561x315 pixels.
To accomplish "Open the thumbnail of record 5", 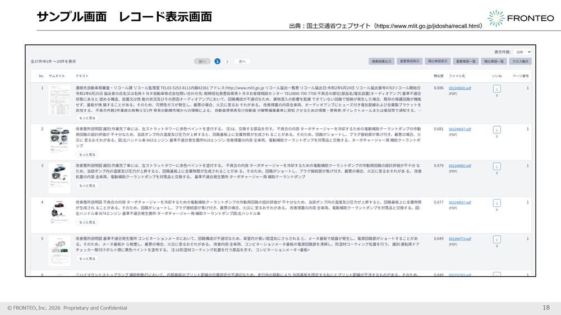I will click(x=59, y=251).
